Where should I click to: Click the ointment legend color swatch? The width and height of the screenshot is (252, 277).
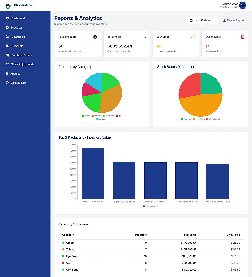pos(98,119)
